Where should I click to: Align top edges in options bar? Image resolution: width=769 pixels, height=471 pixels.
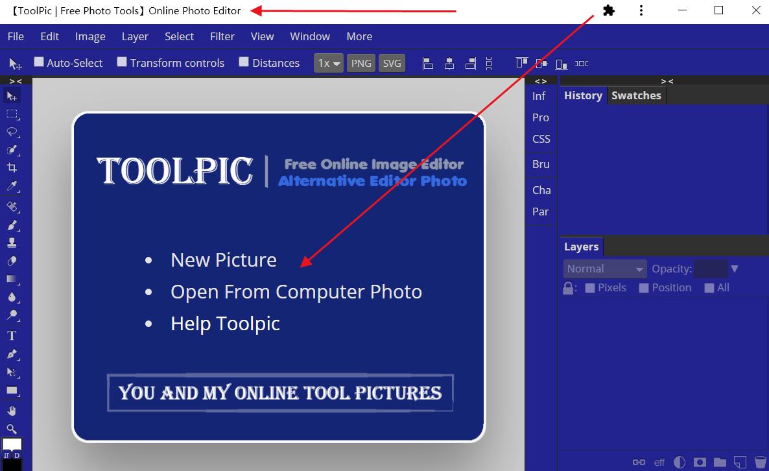(x=521, y=64)
